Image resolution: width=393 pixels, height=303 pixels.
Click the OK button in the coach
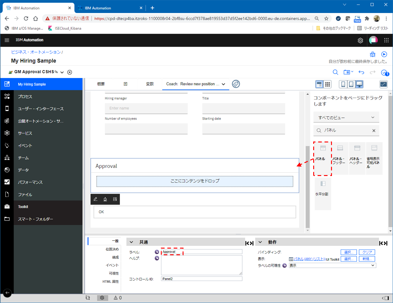195,212
